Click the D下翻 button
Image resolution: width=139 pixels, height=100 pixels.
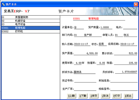(83, 96)
